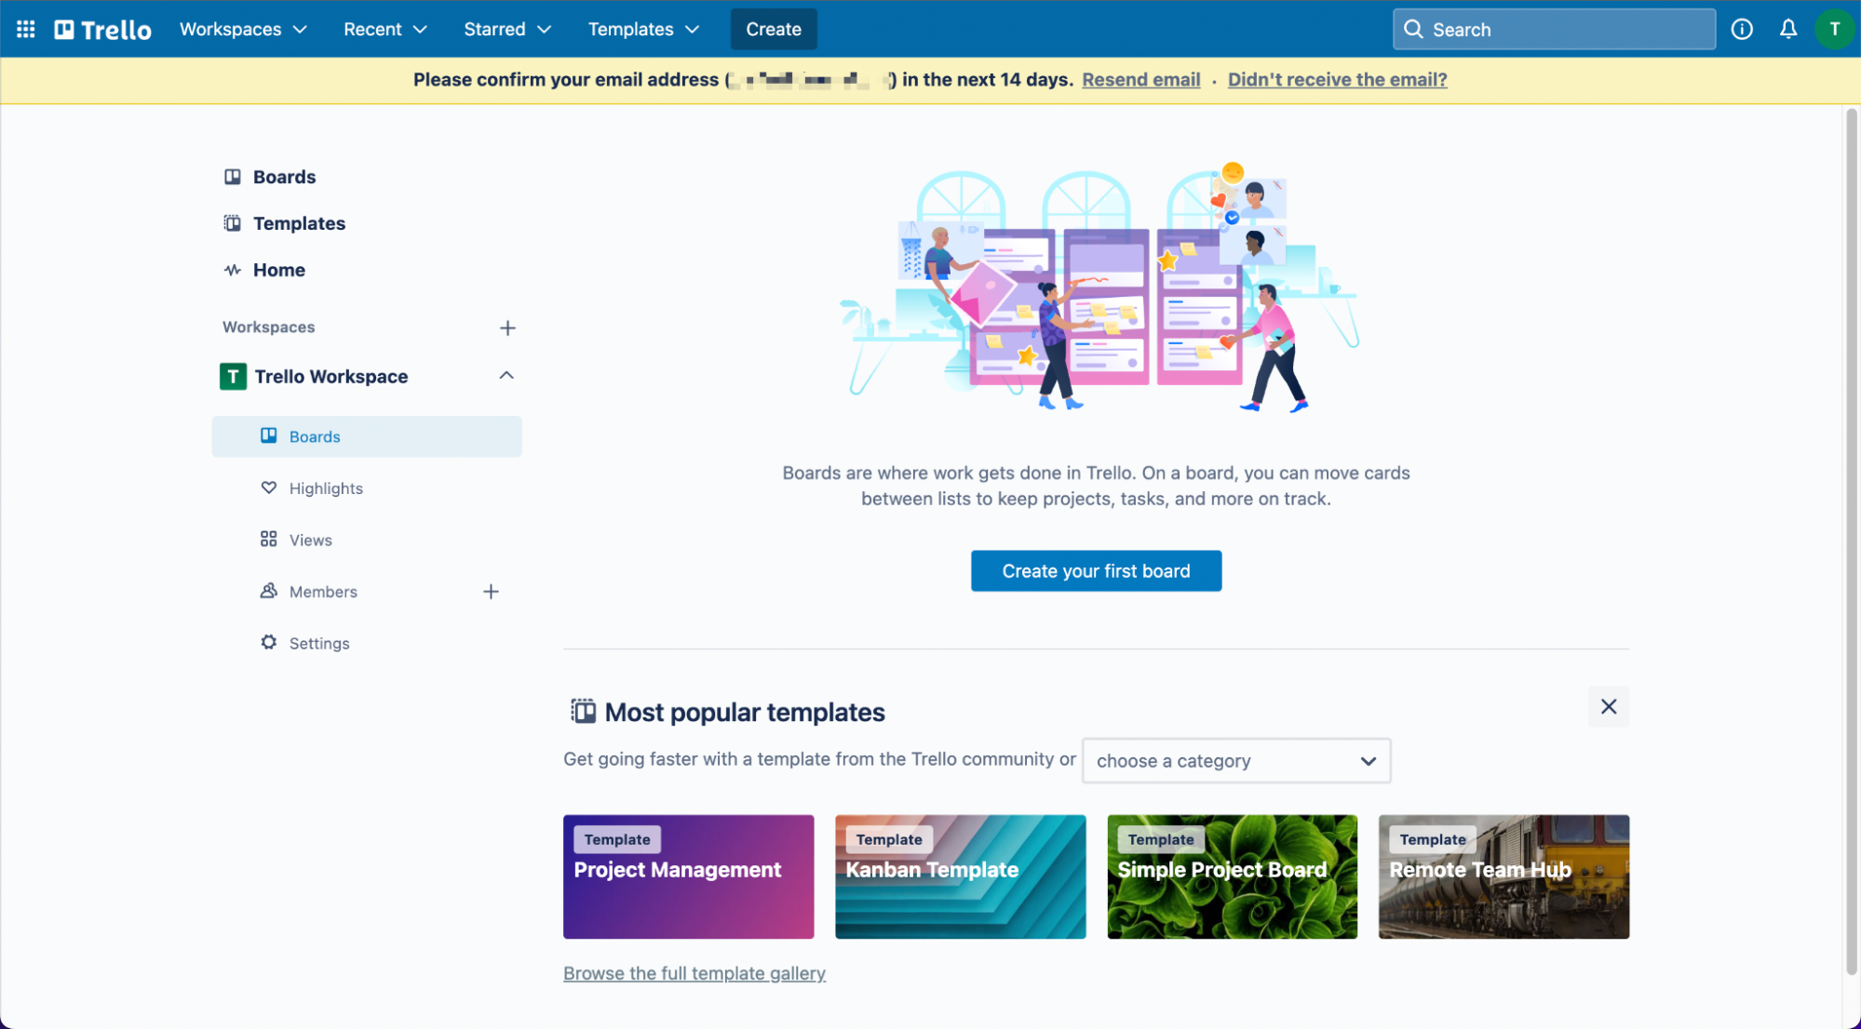This screenshot has width=1861, height=1029.
Task: Open the notifications bell
Action: (x=1787, y=29)
